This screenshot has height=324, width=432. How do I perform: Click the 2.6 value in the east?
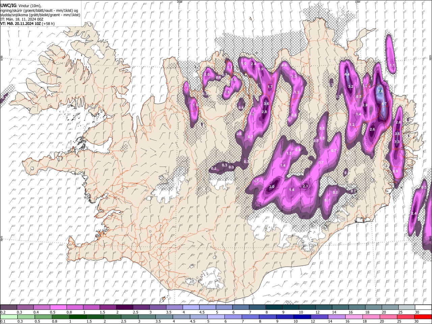[372, 129]
